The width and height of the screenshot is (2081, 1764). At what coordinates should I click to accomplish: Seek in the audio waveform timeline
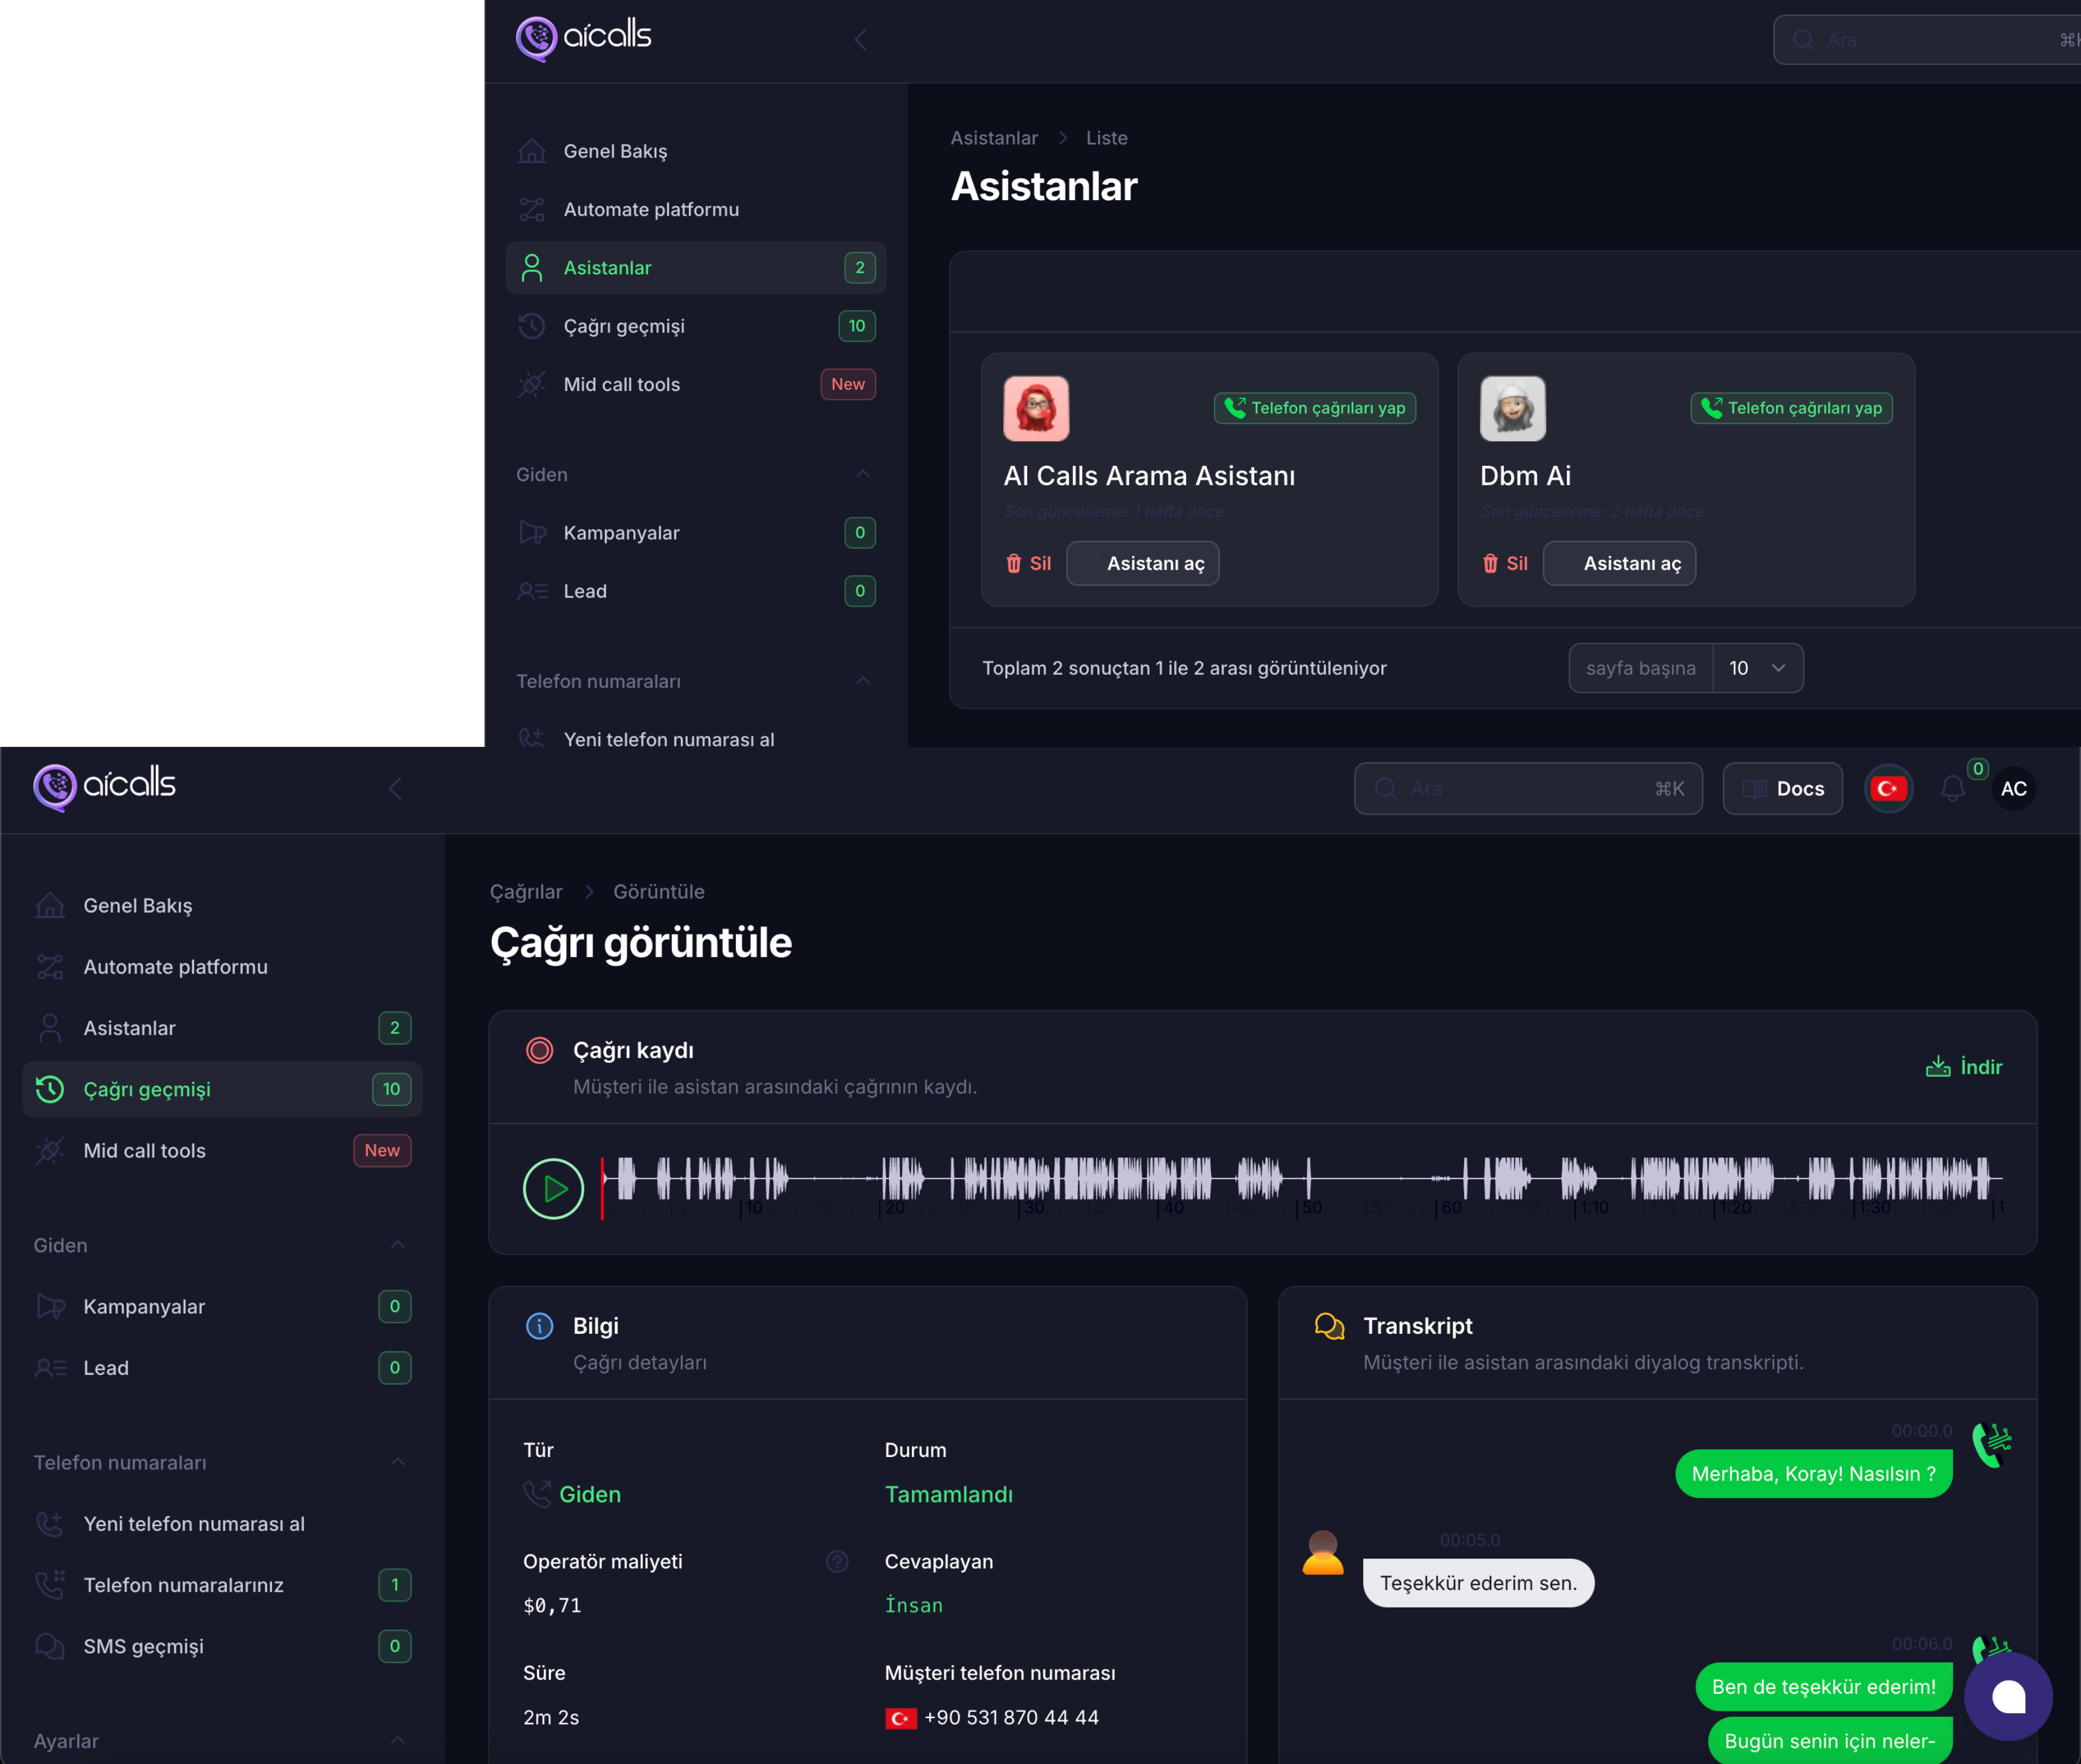[x=1300, y=1180]
